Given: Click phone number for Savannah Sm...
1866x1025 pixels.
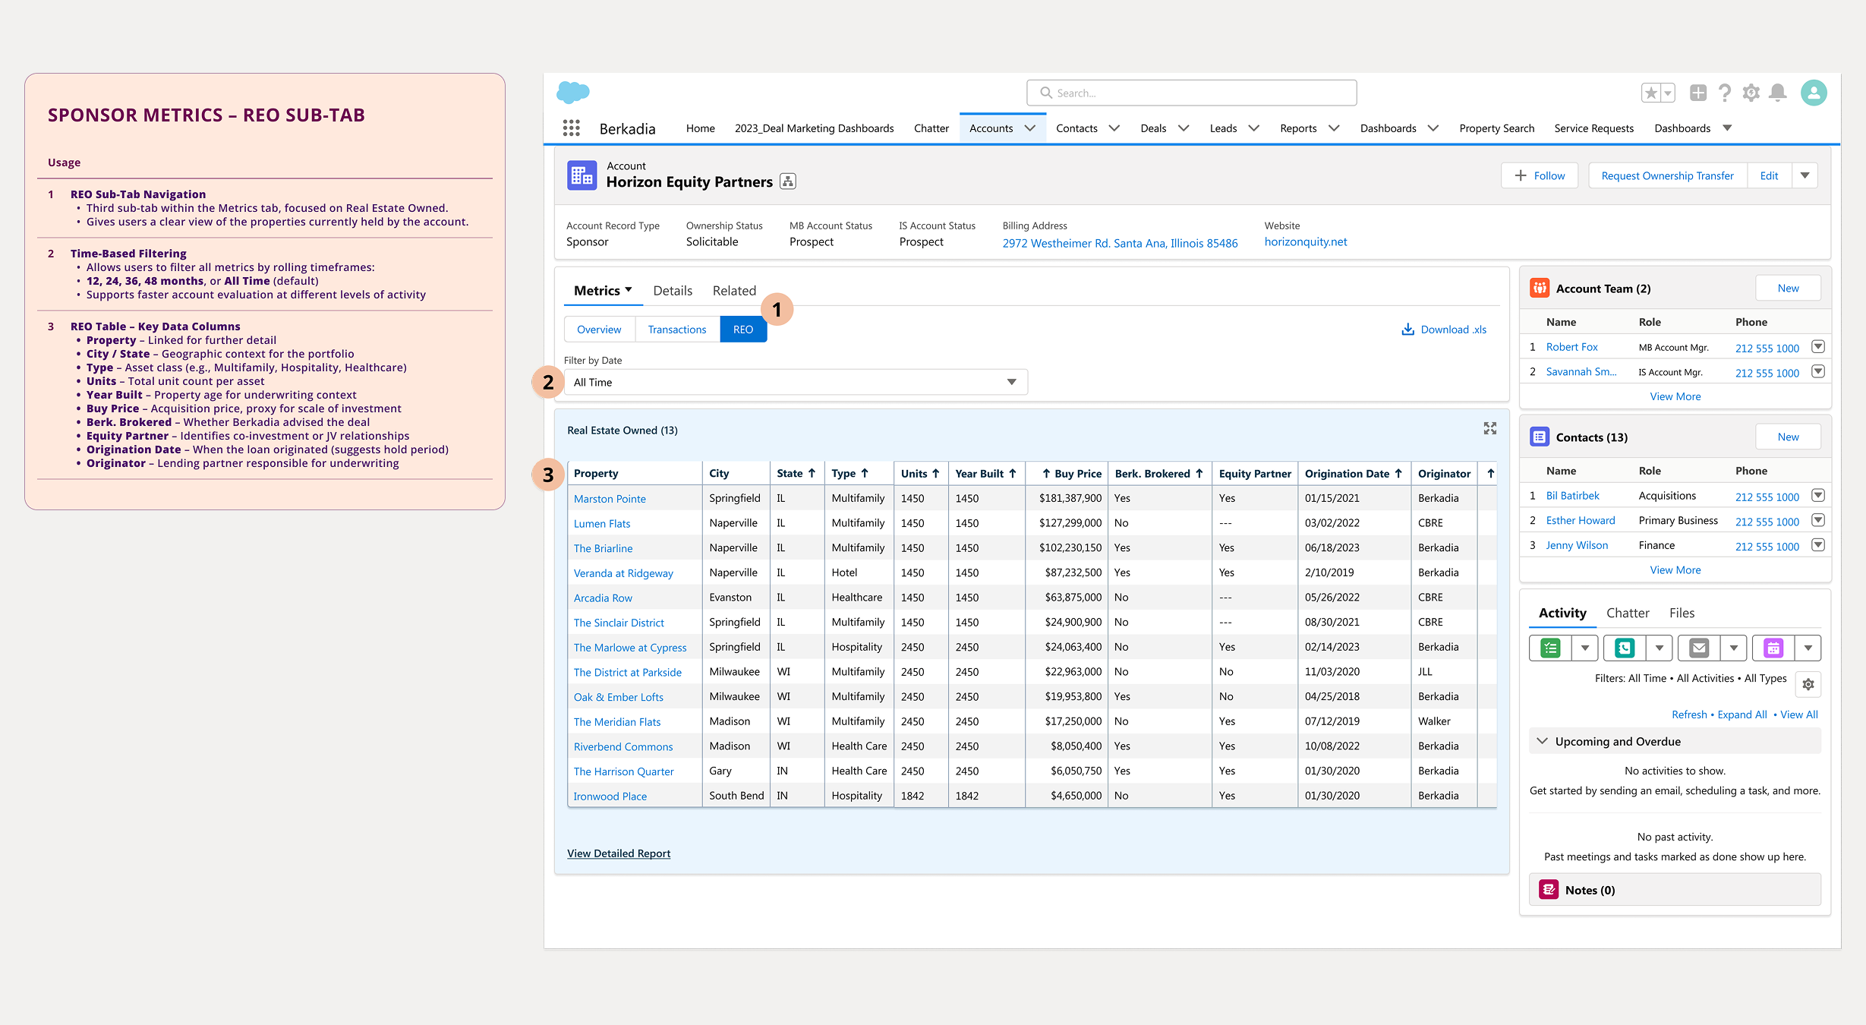Looking at the screenshot, I should (x=1767, y=373).
